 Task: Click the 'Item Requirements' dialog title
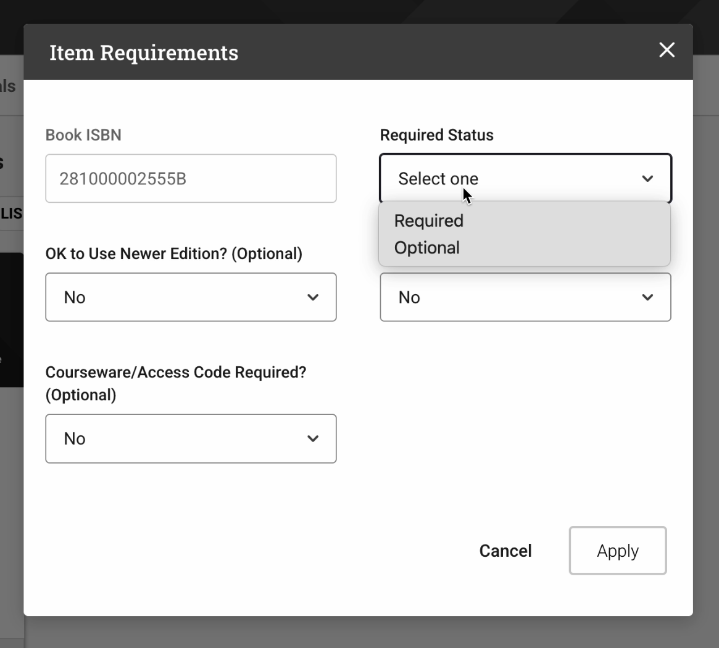[x=144, y=52]
